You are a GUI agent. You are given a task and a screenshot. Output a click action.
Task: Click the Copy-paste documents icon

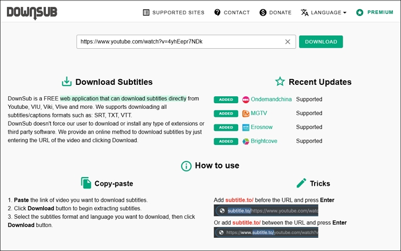point(86,183)
